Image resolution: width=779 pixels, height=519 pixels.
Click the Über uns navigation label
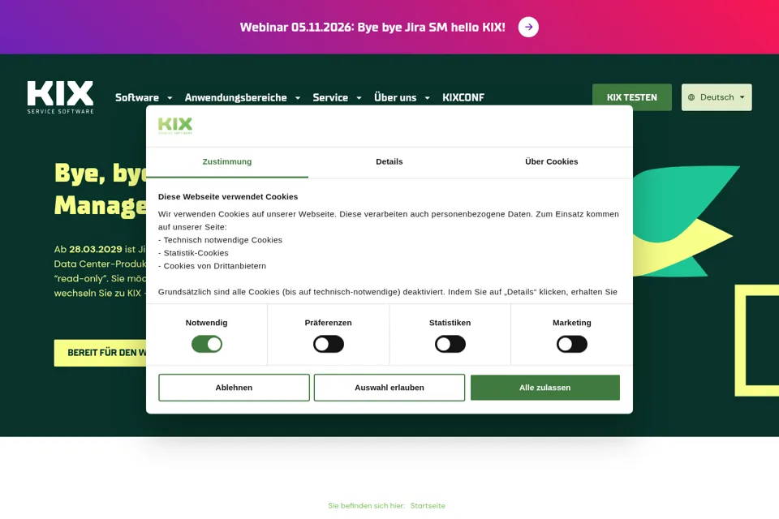click(x=395, y=97)
